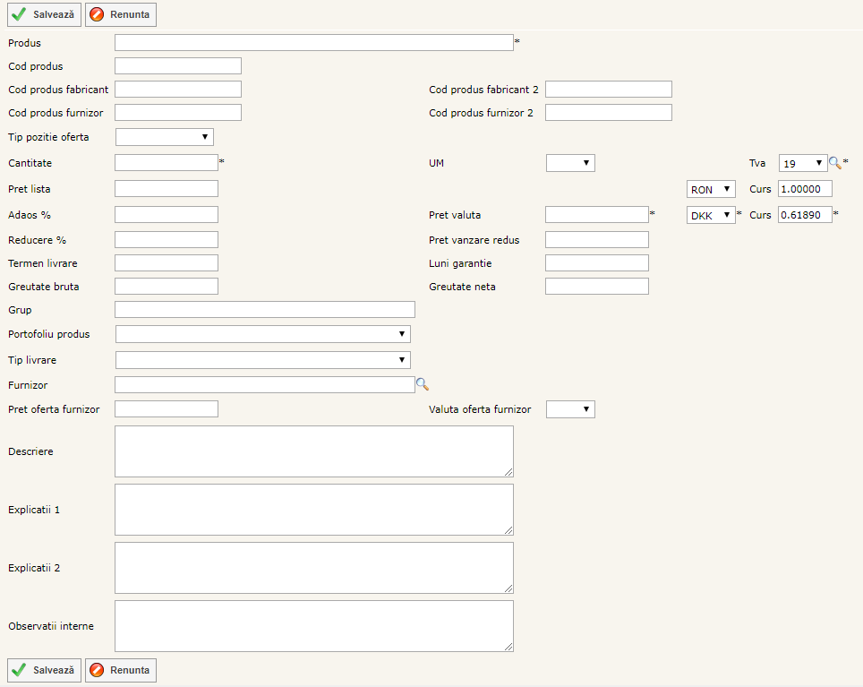Open the Portofoliu produs dropdown
The height and width of the screenshot is (687, 863).
click(262, 334)
